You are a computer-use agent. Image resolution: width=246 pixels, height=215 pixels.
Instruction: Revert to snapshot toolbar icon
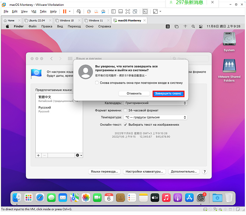pyautogui.click(x=96, y=12)
